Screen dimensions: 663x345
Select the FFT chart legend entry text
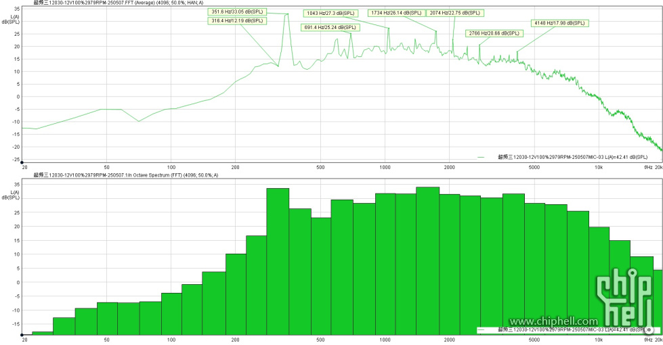tap(572, 157)
